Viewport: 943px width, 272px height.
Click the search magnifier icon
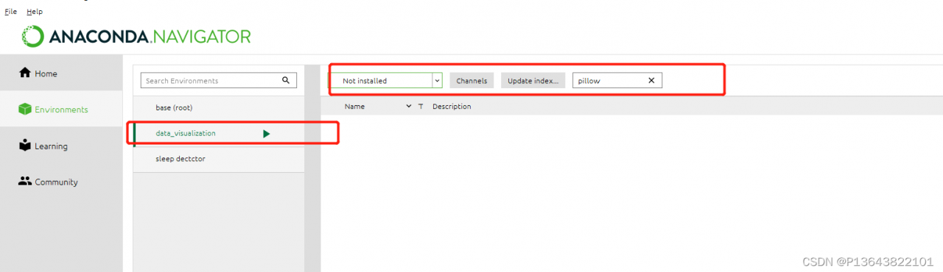(x=286, y=81)
